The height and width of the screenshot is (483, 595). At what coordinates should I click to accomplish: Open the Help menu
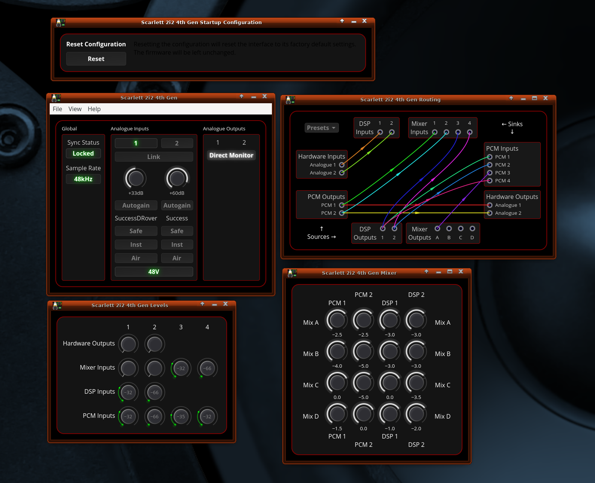click(x=94, y=109)
